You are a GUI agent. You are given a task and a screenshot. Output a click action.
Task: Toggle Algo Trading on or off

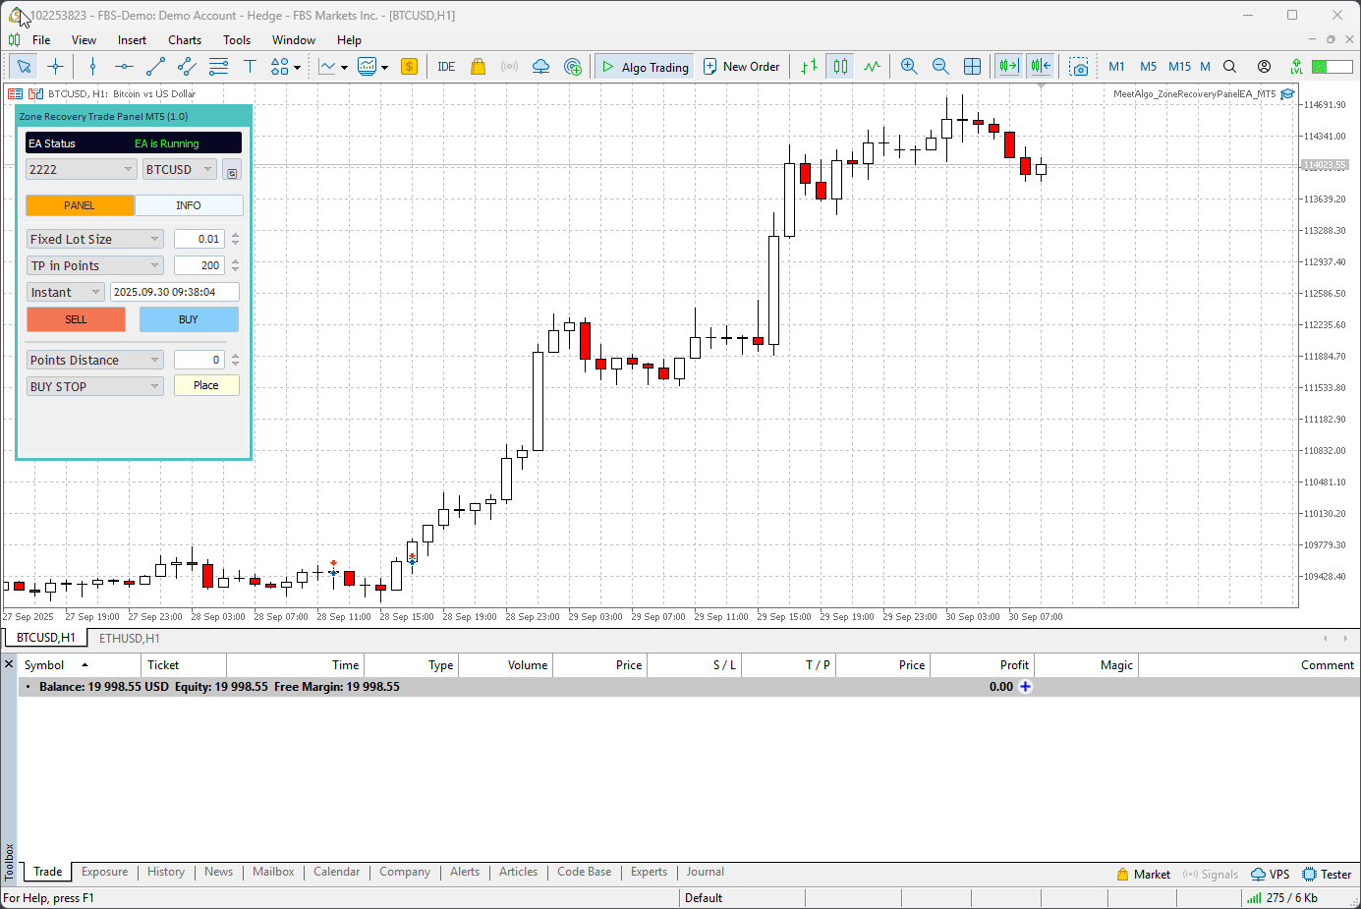coord(645,67)
